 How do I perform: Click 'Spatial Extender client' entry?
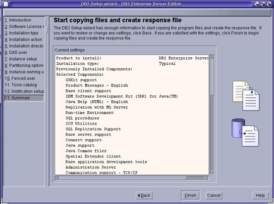click(x=93, y=156)
